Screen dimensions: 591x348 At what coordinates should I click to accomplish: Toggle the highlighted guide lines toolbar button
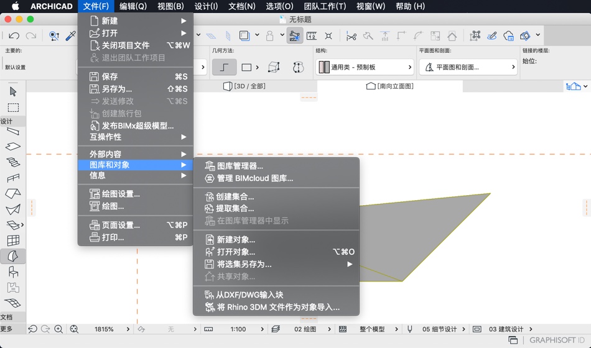tap(295, 36)
